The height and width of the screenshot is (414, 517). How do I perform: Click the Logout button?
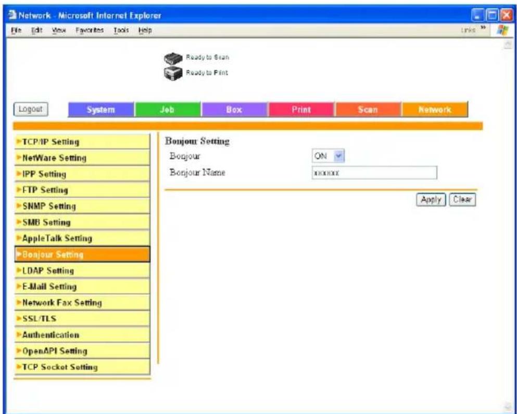click(x=31, y=109)
